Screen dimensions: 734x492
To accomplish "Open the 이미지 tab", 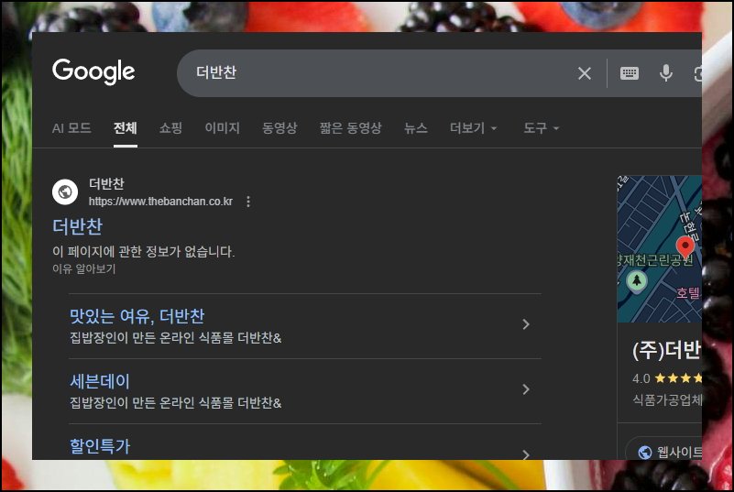I will [222, 127].
